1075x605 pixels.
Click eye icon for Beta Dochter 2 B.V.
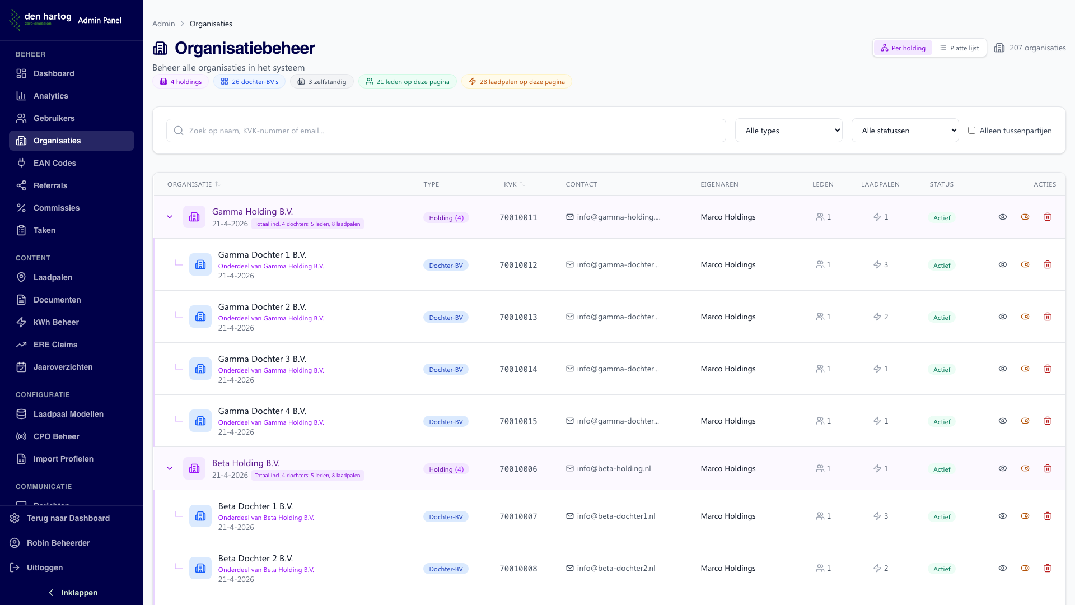pos(1002,568)
